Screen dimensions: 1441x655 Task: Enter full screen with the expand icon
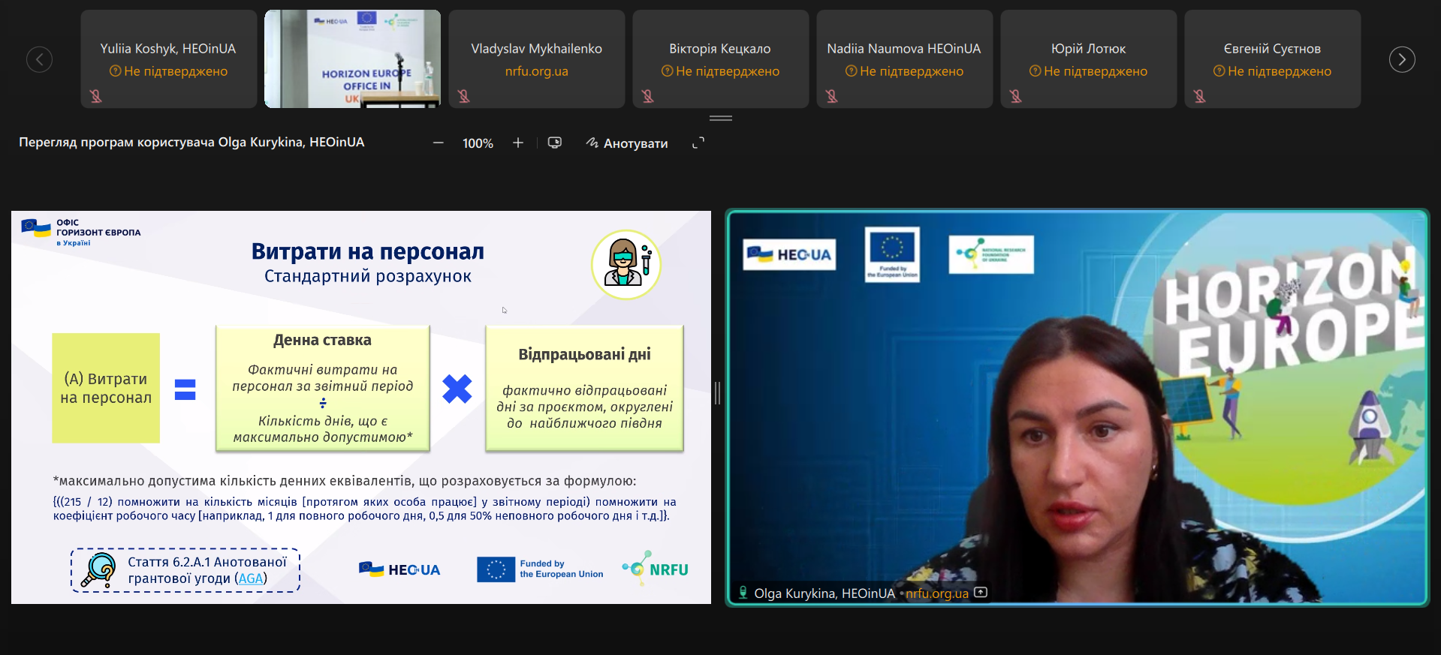(x=698, y=143)
